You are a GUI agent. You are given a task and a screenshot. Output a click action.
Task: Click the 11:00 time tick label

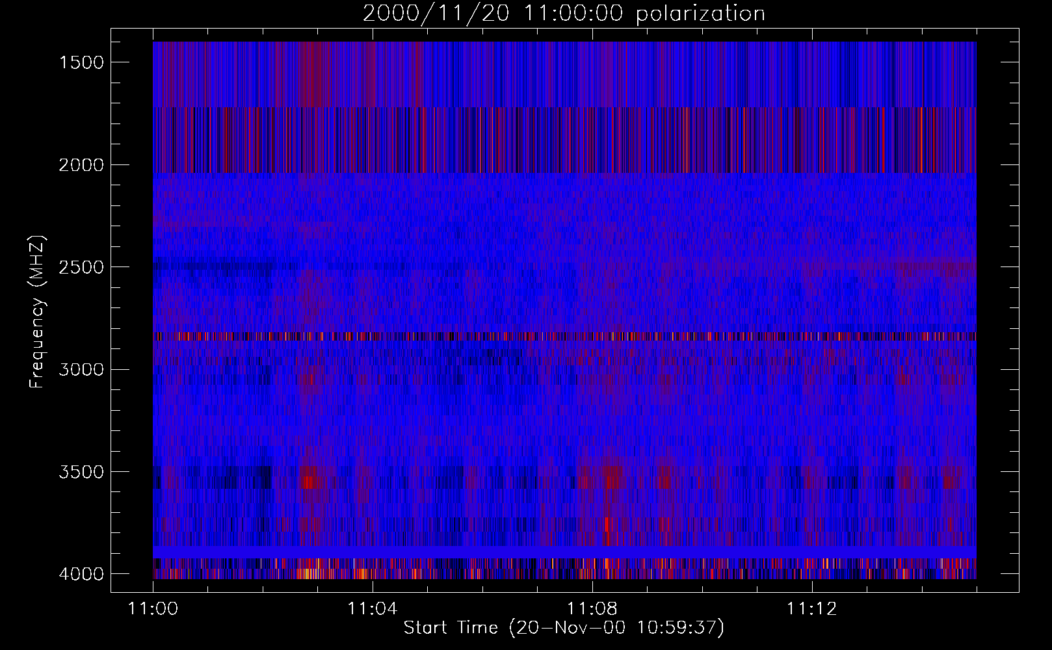[153, 609]
